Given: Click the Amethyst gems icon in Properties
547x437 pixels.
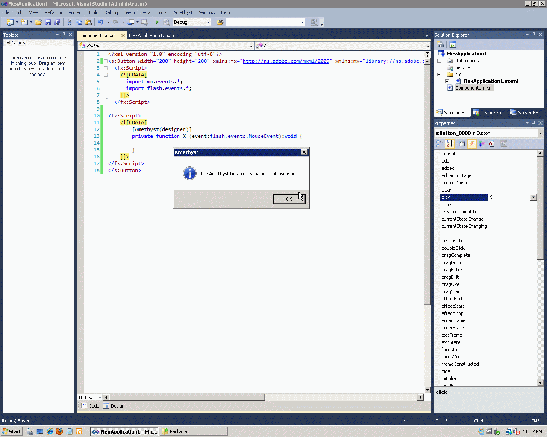Looking at the screenshot, I should point(482,144).
